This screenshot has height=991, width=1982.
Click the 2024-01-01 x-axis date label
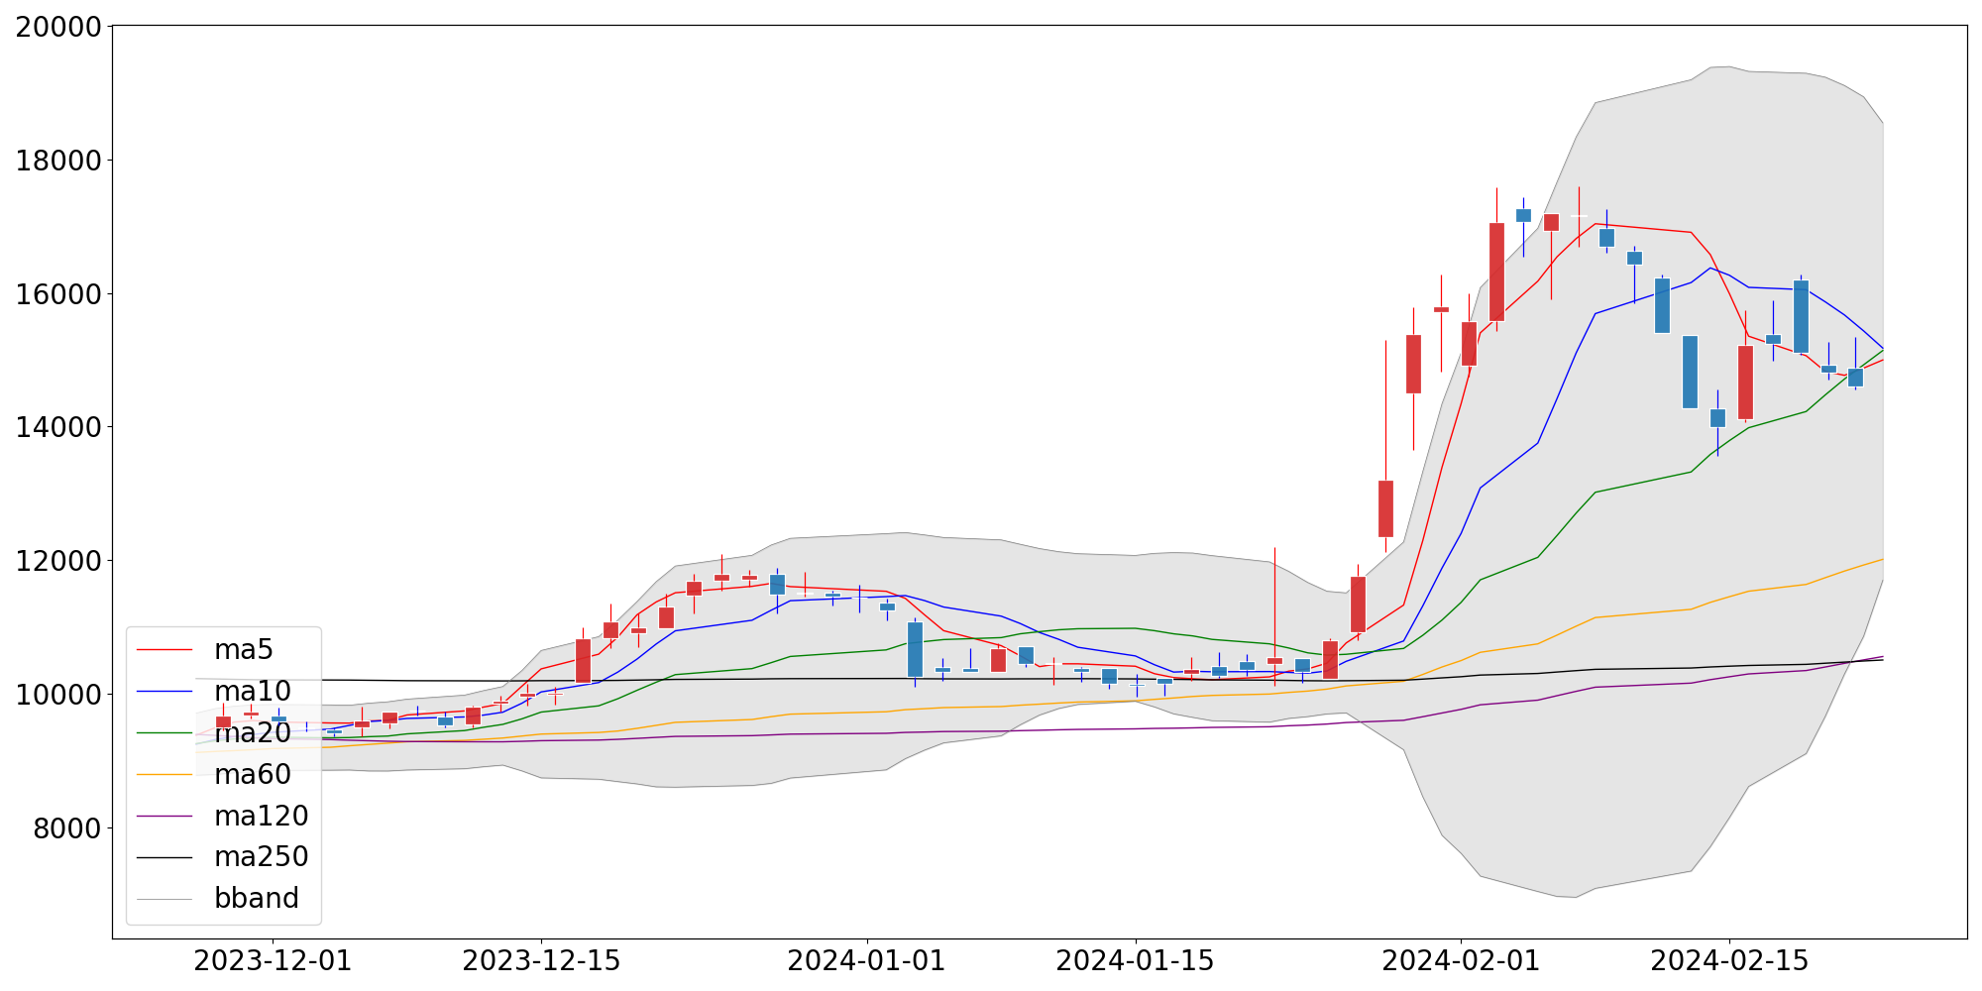click(867, 961)
